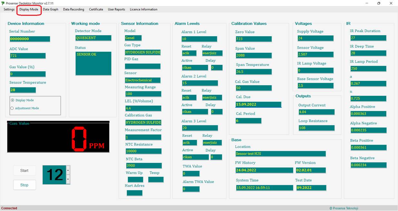Open the Data Graph menu

[x=51, y=9]
